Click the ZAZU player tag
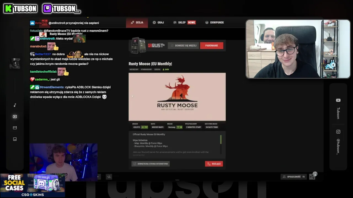This screenshot has height=198, width=353. [166, 70]
